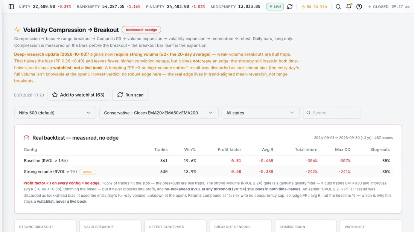The width and height of the screenshot is (414, 232).
Task: Click Baseline total return -304%
Action: [311, 161]
